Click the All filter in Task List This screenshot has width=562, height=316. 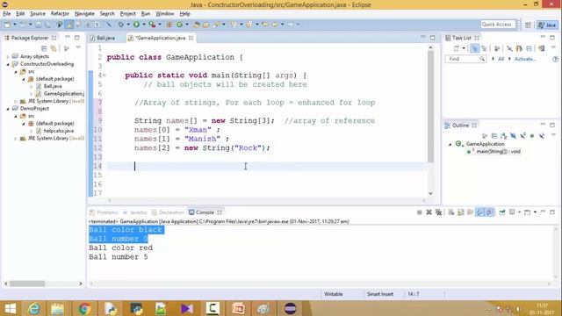coord(501,59)
